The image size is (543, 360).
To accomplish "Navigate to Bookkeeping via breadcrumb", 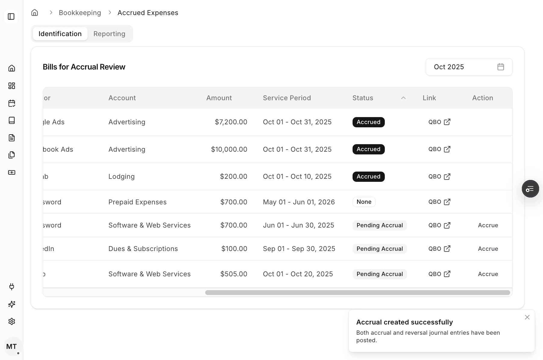I will pos(80,13).
